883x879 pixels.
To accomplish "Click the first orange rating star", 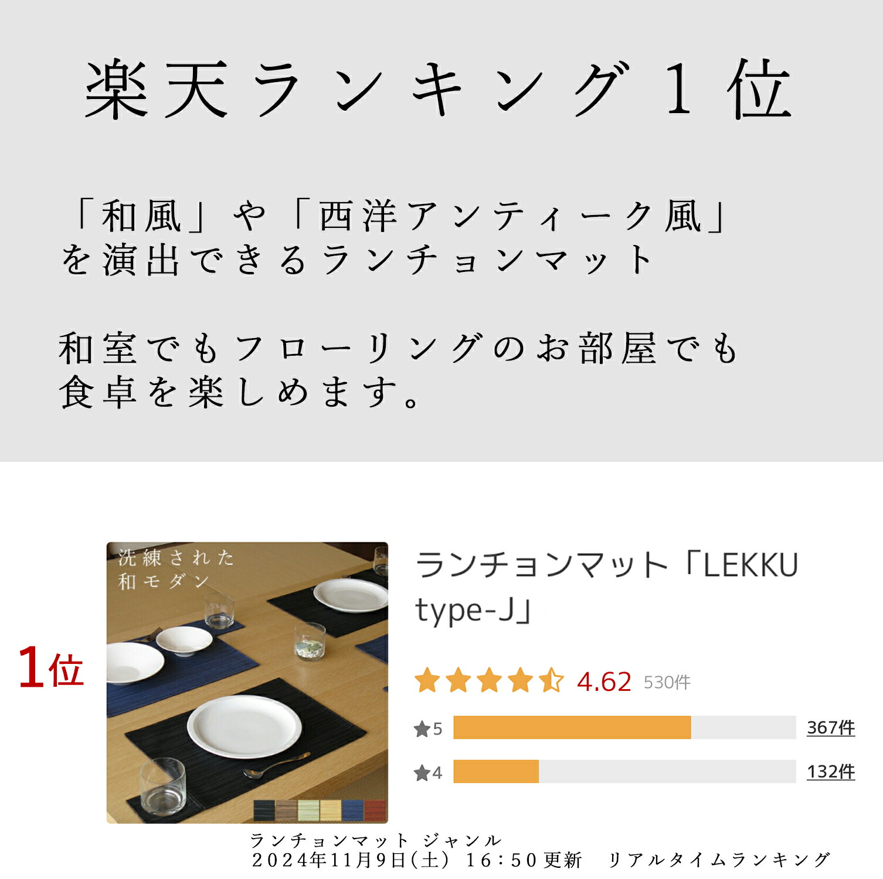I will pyautogui.click(x=427, y=680).
